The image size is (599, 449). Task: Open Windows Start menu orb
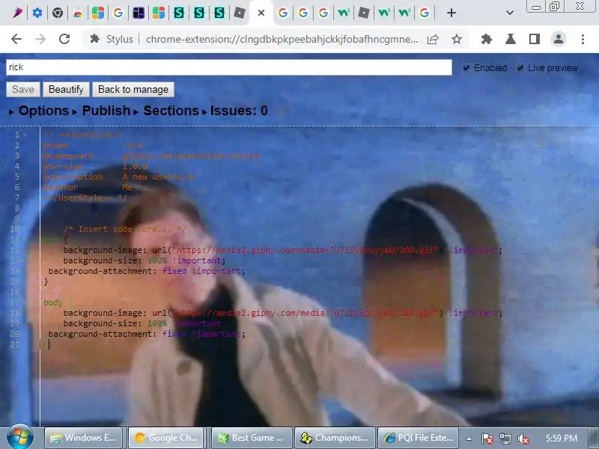tap(20, 438)
